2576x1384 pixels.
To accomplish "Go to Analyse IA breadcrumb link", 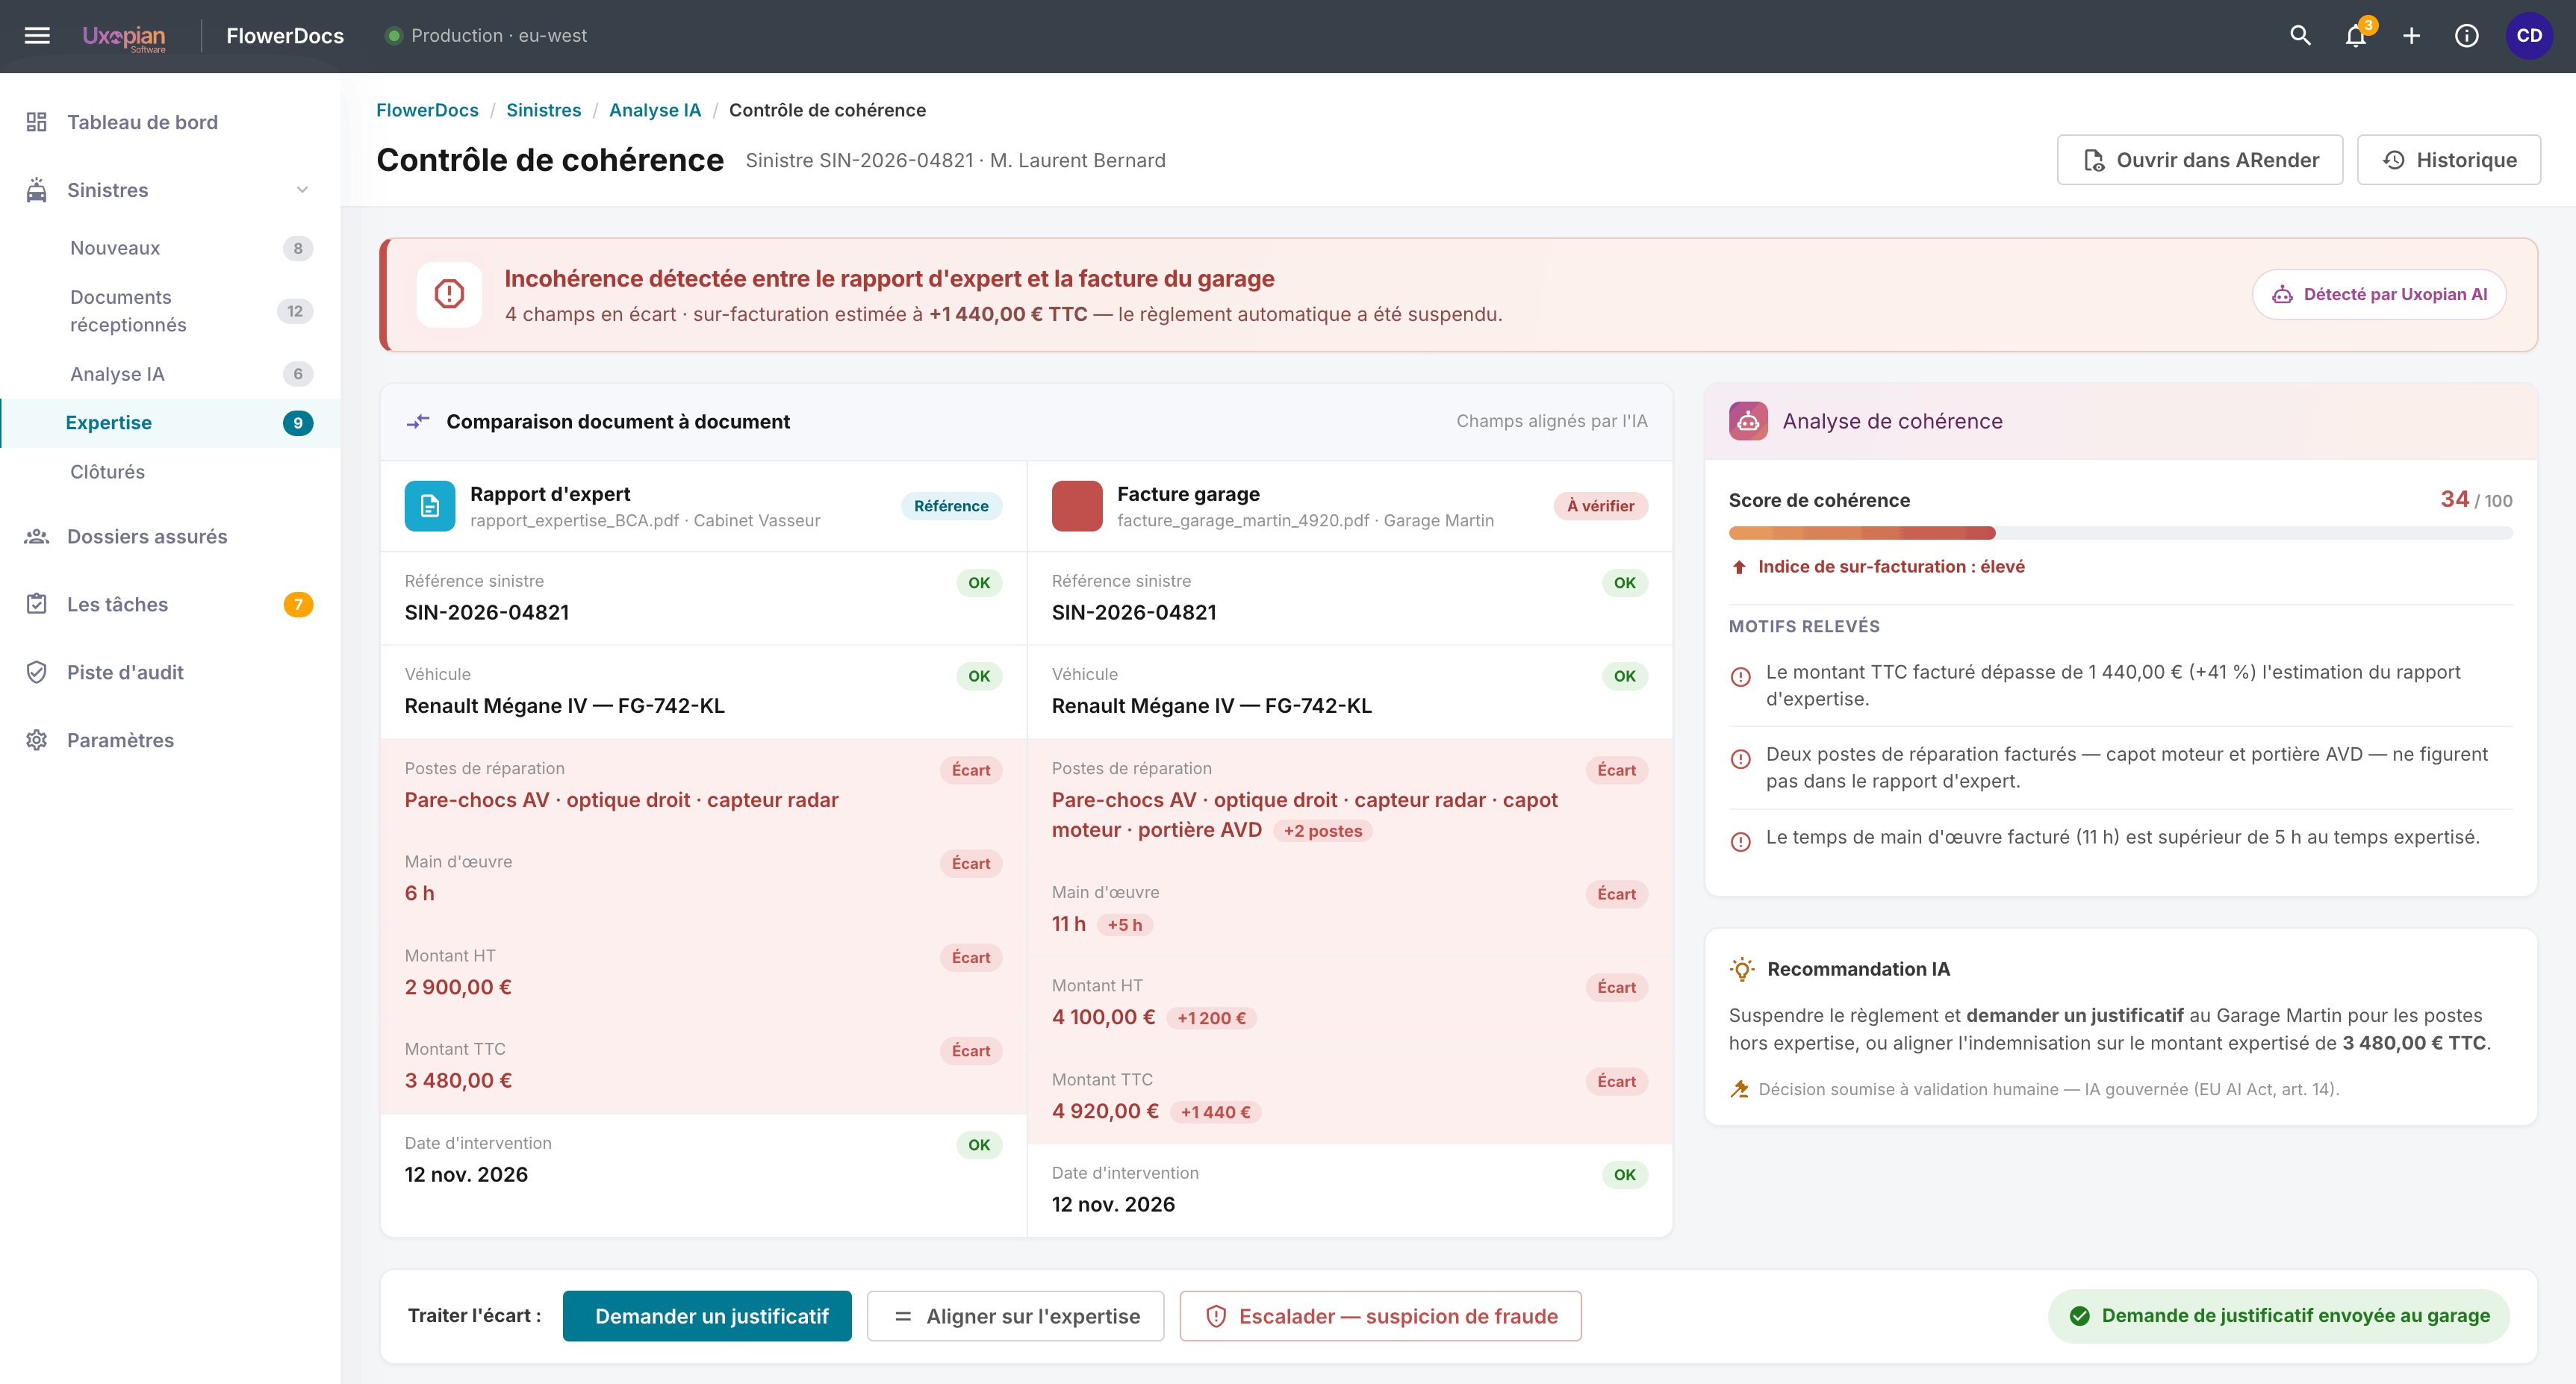I will point(655,110).
